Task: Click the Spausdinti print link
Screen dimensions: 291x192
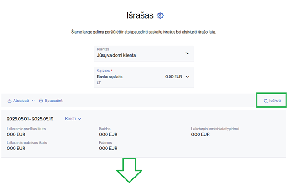Action: [54, 101]
